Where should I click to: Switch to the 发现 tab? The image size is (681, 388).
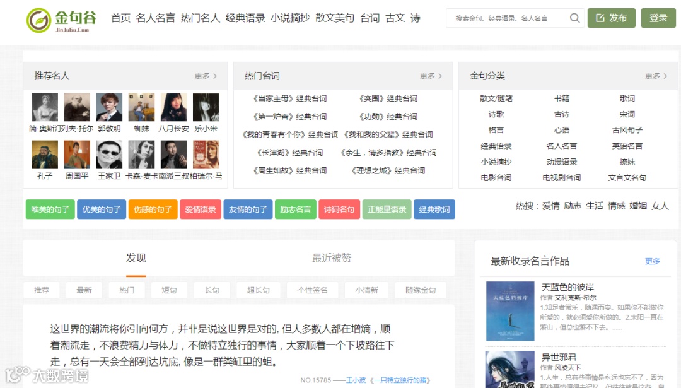point(136,258)
